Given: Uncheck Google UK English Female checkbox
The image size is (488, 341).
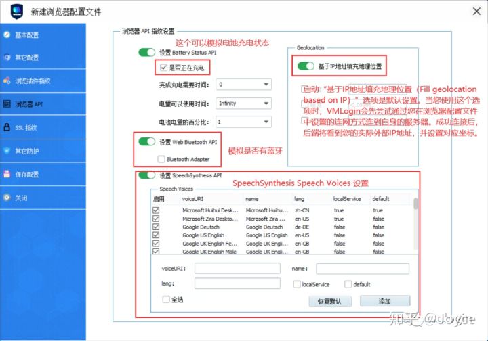Looking at the screenshot, I should point(156,244).
